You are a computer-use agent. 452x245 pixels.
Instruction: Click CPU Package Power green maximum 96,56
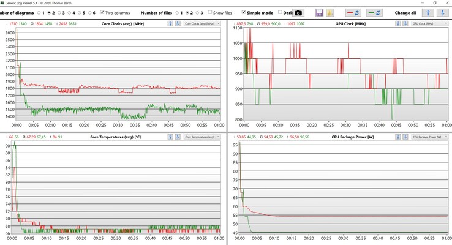pyautogui.click(x=304, y=137)
